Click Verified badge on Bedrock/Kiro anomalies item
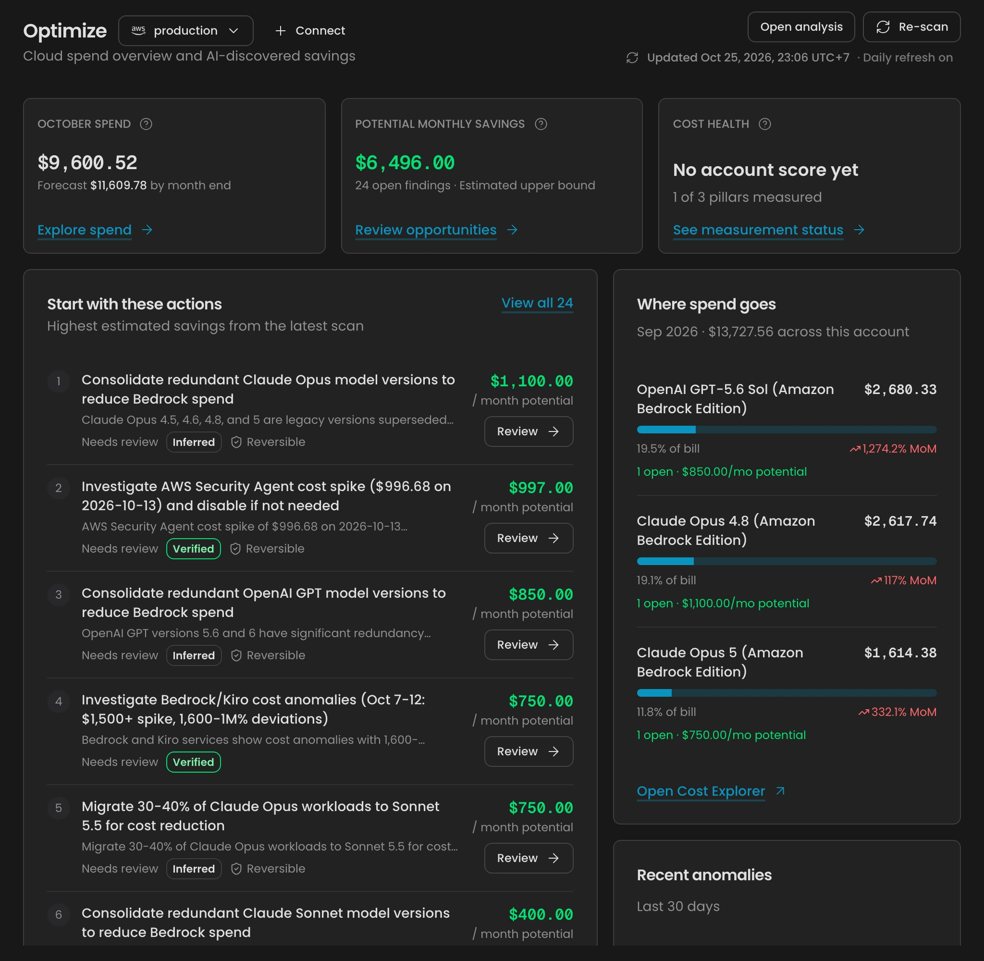The image size is (984, 961). coord(193,762)
